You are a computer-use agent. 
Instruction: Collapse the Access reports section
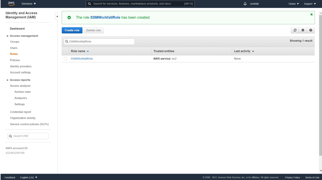[x=7, y=80]
